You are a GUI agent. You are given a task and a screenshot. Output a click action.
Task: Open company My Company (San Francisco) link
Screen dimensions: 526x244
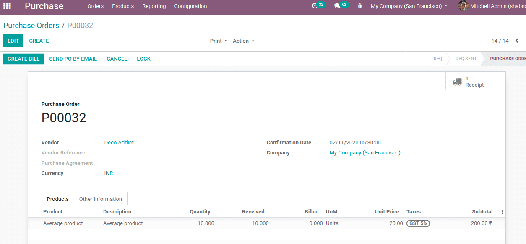(365, 153)
